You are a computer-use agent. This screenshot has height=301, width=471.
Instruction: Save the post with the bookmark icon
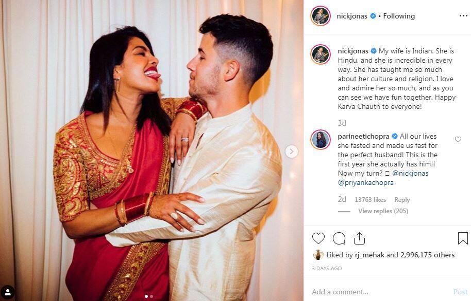(x=463, y=238)
